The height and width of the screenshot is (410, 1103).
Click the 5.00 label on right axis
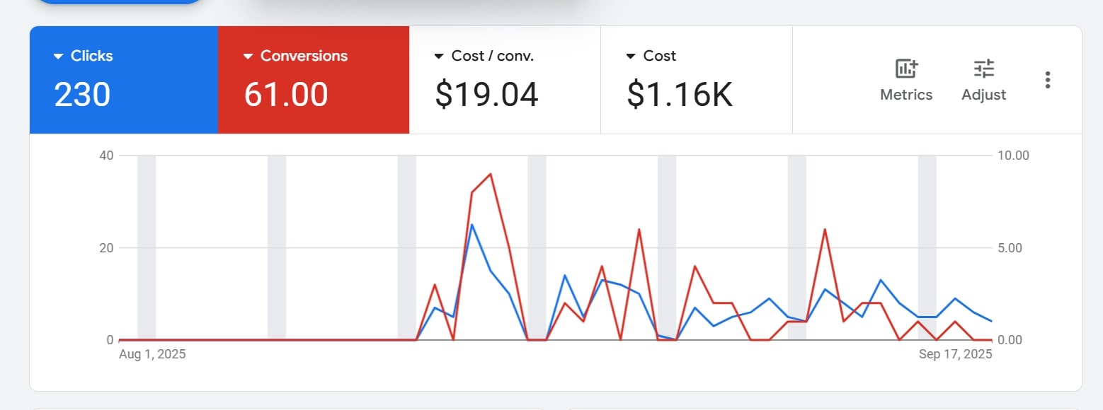pos(1010,248)
